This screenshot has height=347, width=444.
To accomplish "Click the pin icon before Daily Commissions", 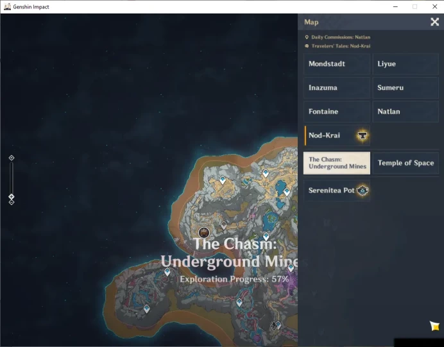I will pos(307,37).
